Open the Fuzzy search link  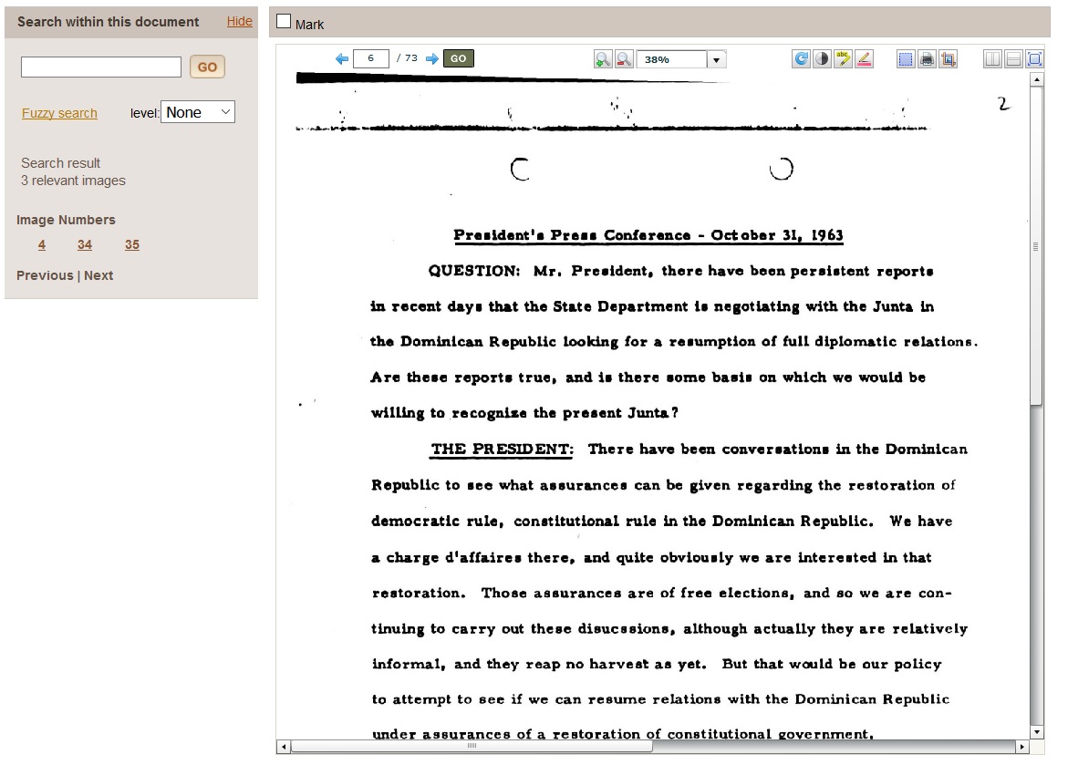point(58,112)
